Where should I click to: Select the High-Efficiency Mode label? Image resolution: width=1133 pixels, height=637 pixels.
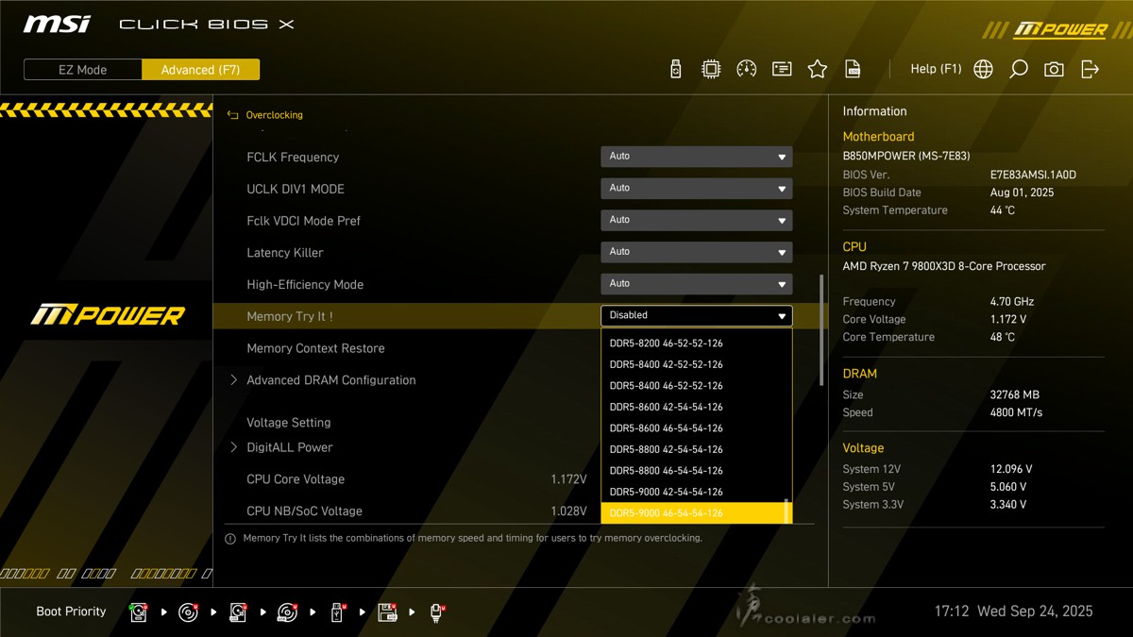click(x=305, y=285)
